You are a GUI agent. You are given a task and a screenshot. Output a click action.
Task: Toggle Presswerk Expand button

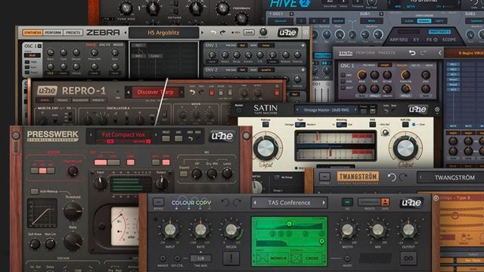[x=184, y=174]
